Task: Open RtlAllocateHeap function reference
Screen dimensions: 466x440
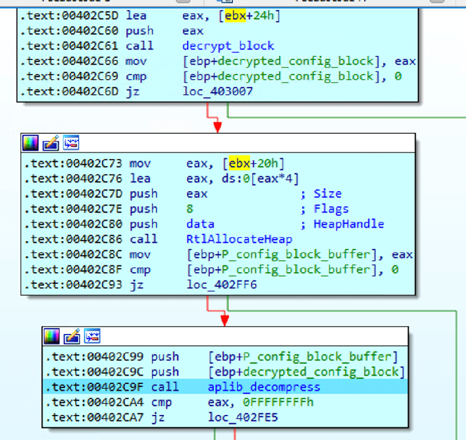Action: pos(239,240)
